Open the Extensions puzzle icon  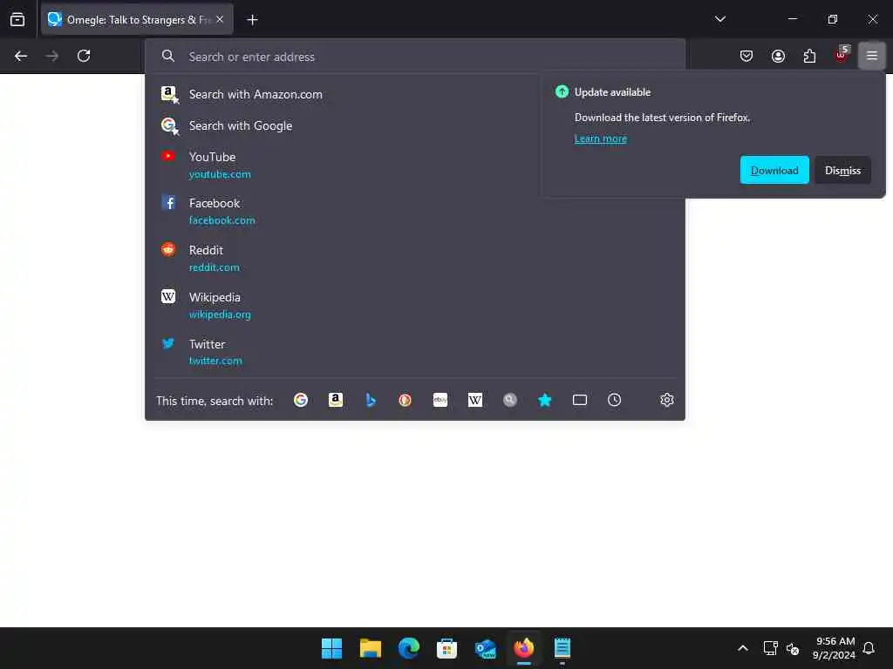point(809,56)
